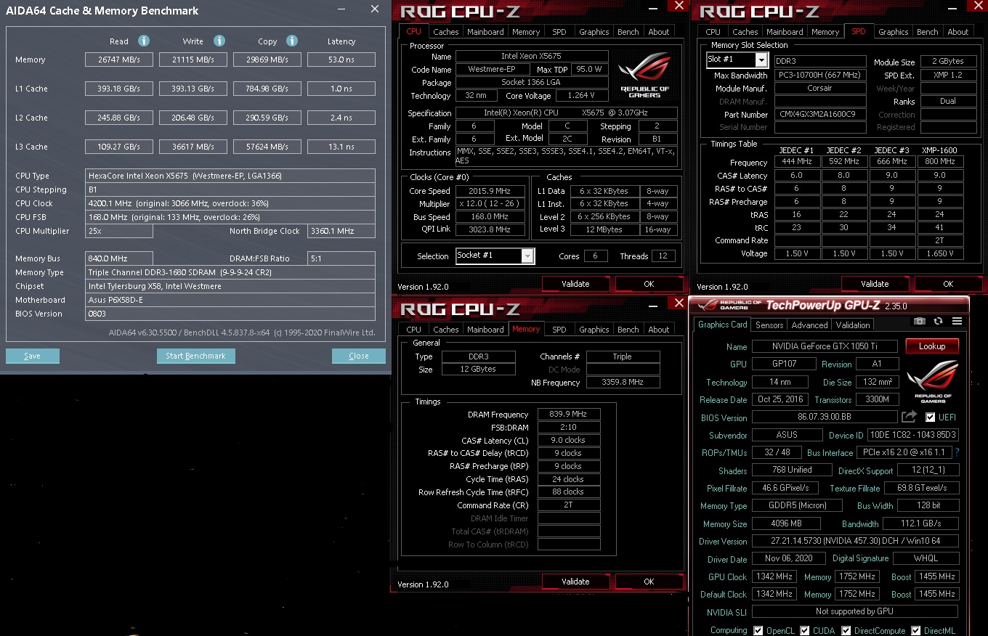
Task: Click the GPU Name NVIDIA GeForce GTX 1050 Ti
Action: 825,346
